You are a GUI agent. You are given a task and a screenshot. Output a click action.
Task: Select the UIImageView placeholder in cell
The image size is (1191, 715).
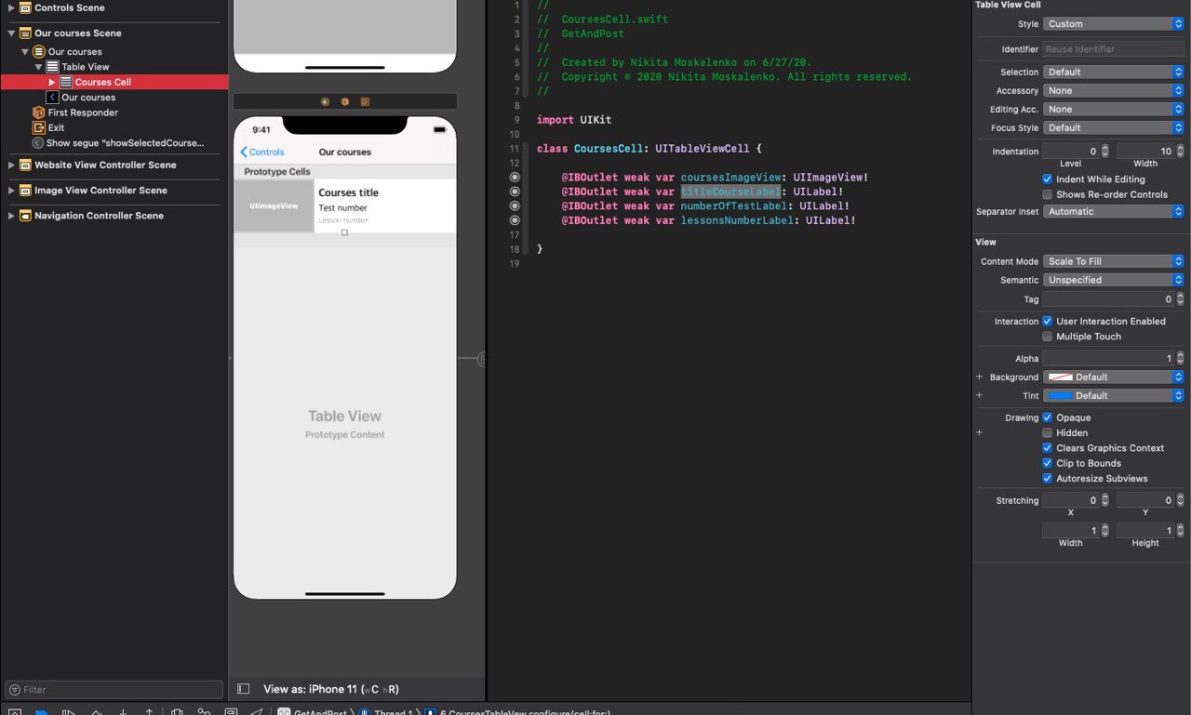[274, 205]
